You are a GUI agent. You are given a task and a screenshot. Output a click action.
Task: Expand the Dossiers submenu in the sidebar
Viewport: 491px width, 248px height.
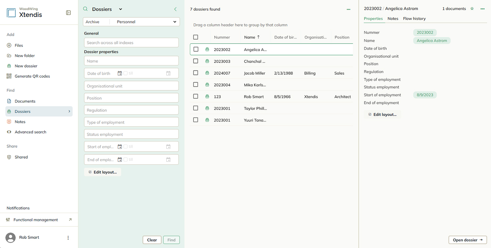pos(69,111)
